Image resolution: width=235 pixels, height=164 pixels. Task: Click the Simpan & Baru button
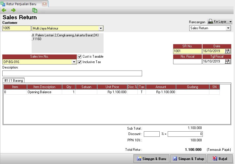point(151,159)
